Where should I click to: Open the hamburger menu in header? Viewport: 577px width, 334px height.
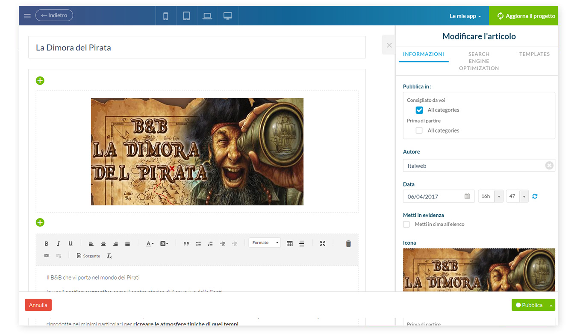27,16
